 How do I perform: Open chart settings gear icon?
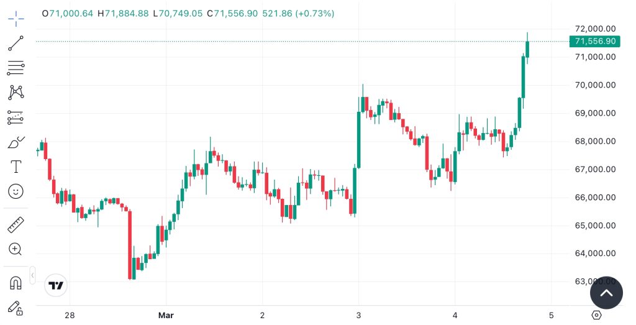[x=596, y=315]
